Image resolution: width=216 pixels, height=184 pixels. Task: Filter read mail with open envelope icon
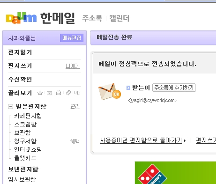click(59, 93)
